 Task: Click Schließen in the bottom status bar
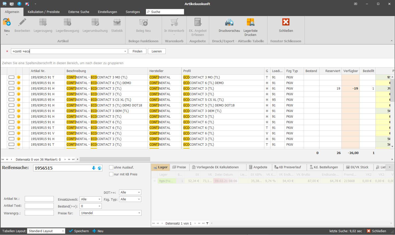click(376, 231)
